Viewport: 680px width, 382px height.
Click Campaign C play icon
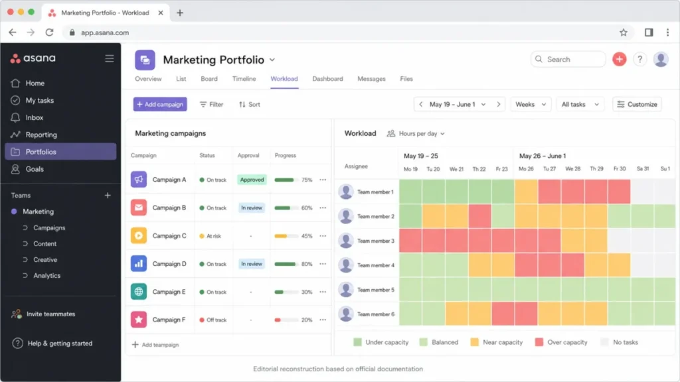click(139, 235)
